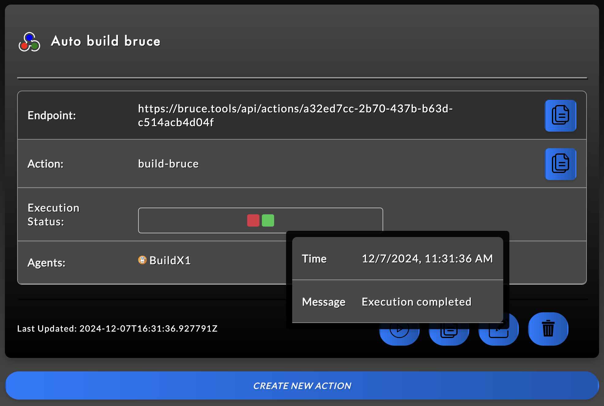Copy the build-bruce action name
The image size is (604, 406).
[x=561, y=164]
